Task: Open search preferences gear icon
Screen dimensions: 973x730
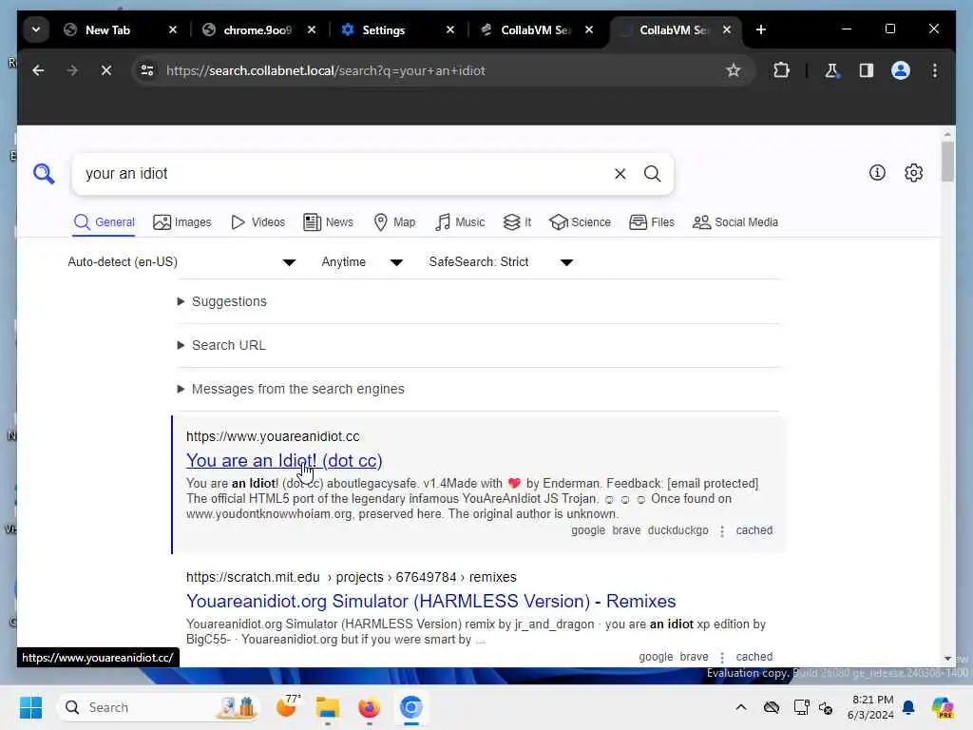Action: (x=913, y=173)
